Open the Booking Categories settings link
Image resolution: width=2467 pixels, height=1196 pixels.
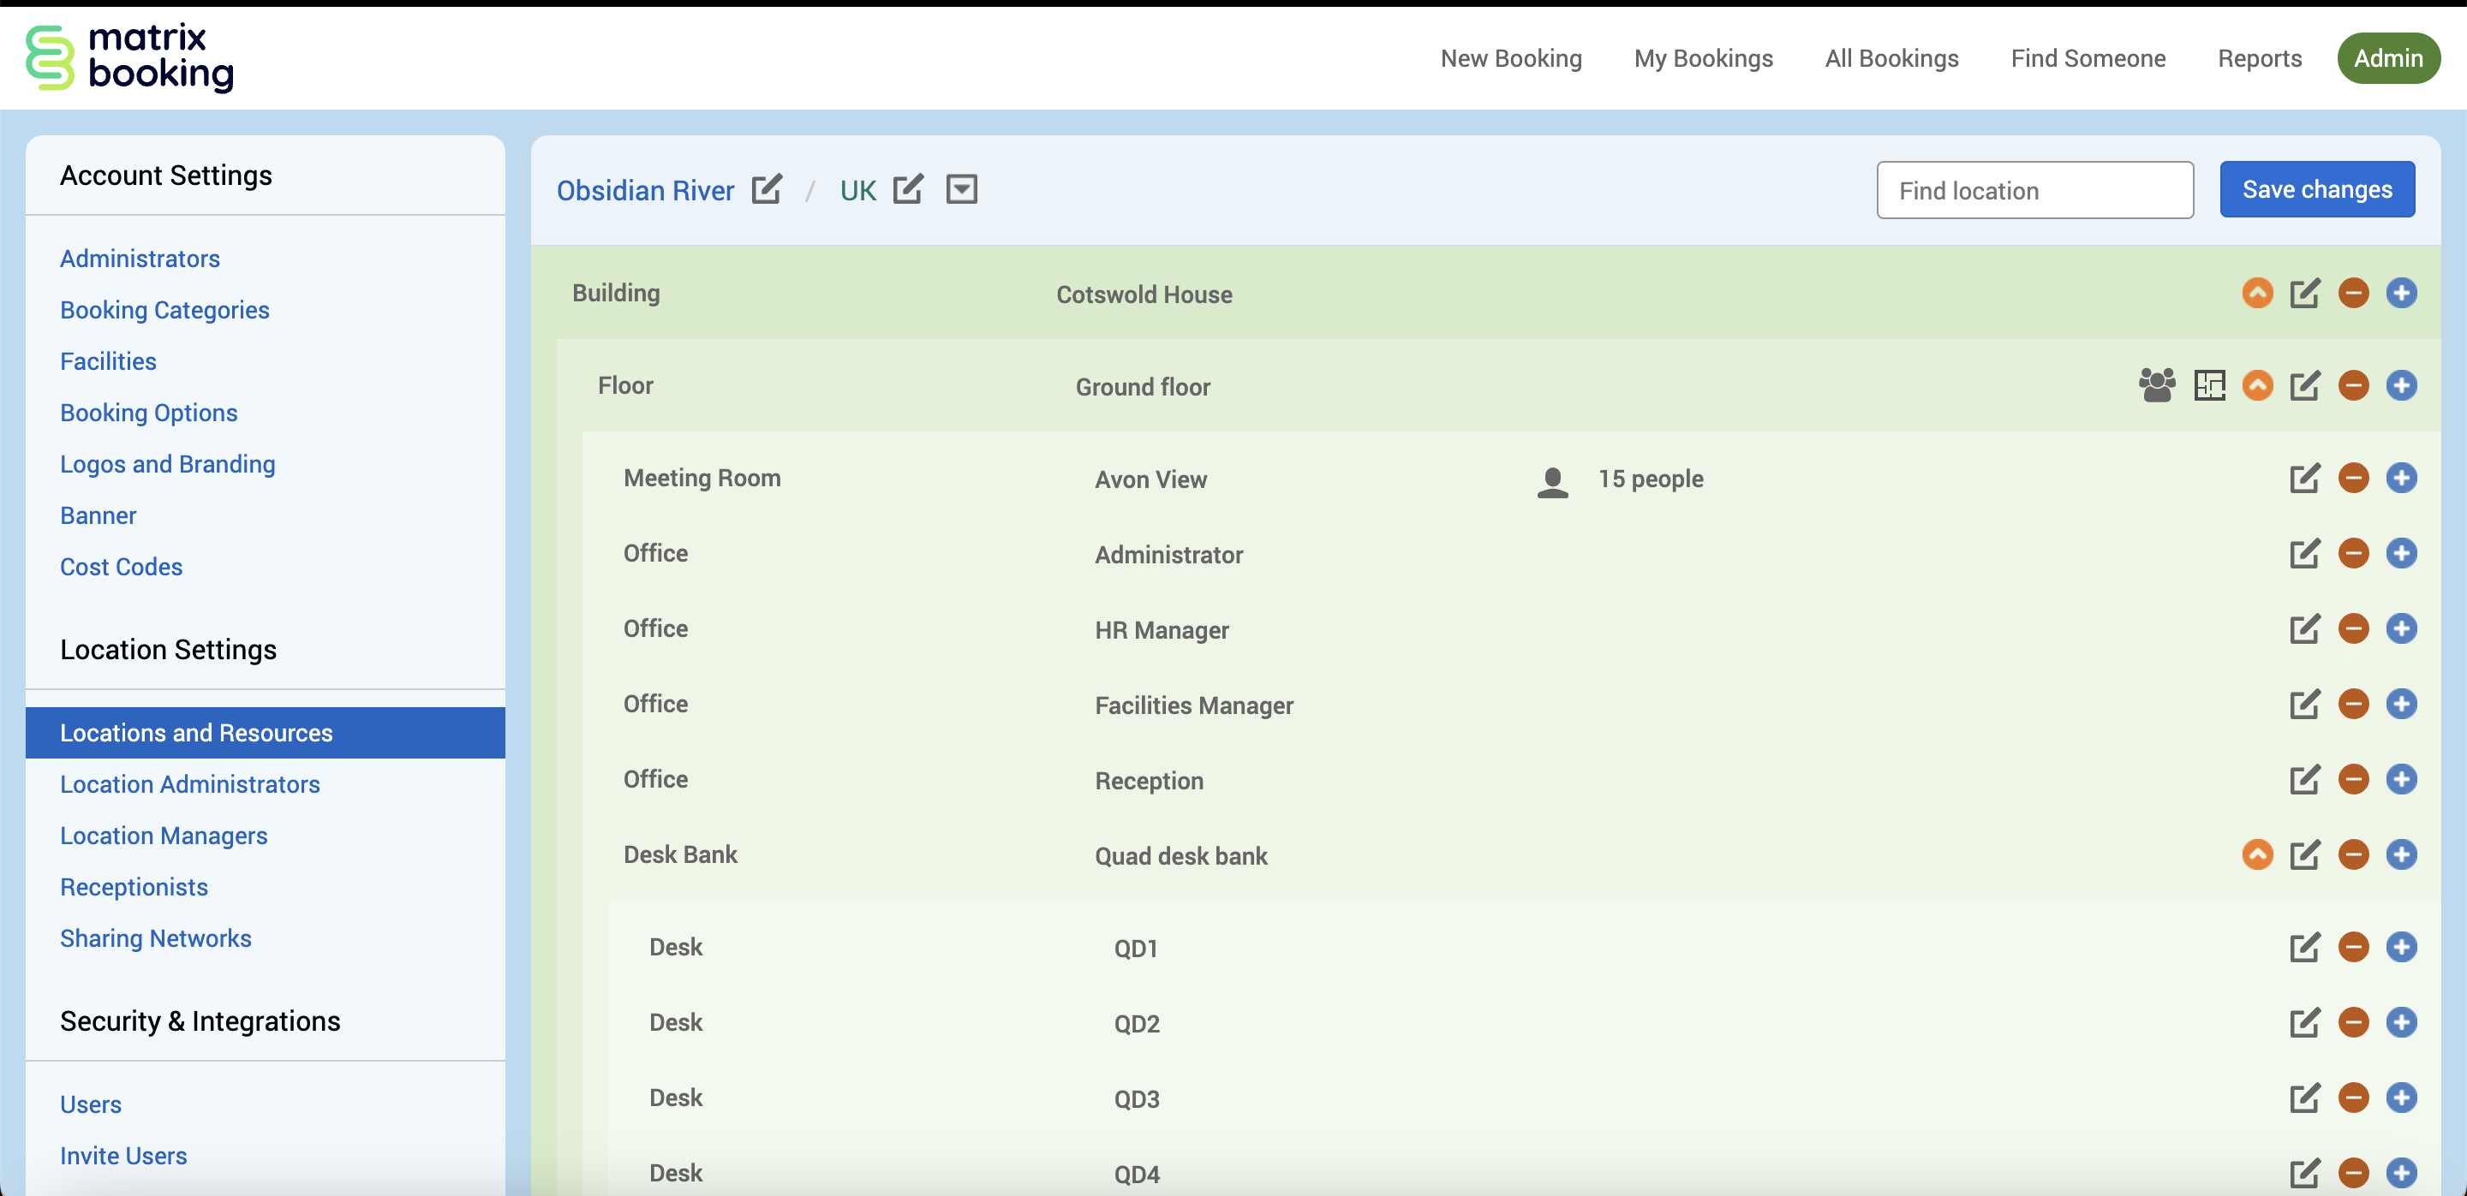pyautogui.click(x=164, y=310)
